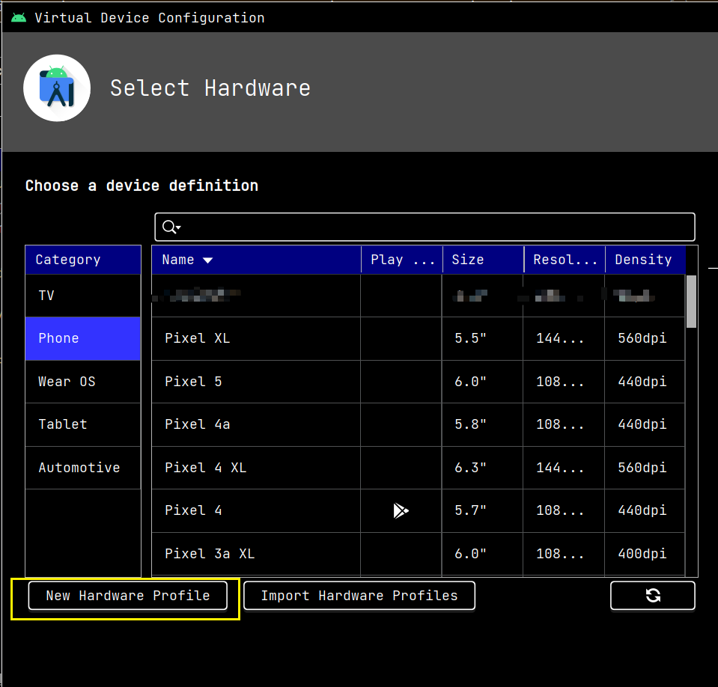Click the 108... resolution of Pixel 5
The height and width of the screenshot is (687, 718).
coord(560,381)
